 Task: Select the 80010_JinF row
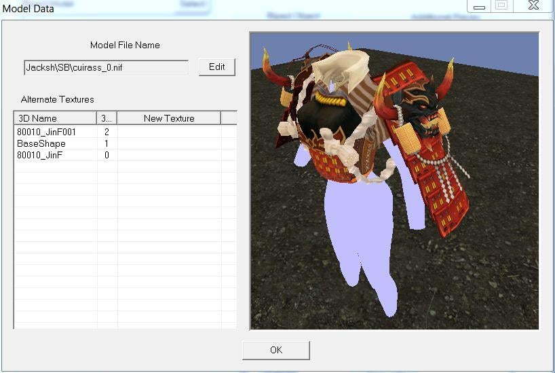coord(126,155)
